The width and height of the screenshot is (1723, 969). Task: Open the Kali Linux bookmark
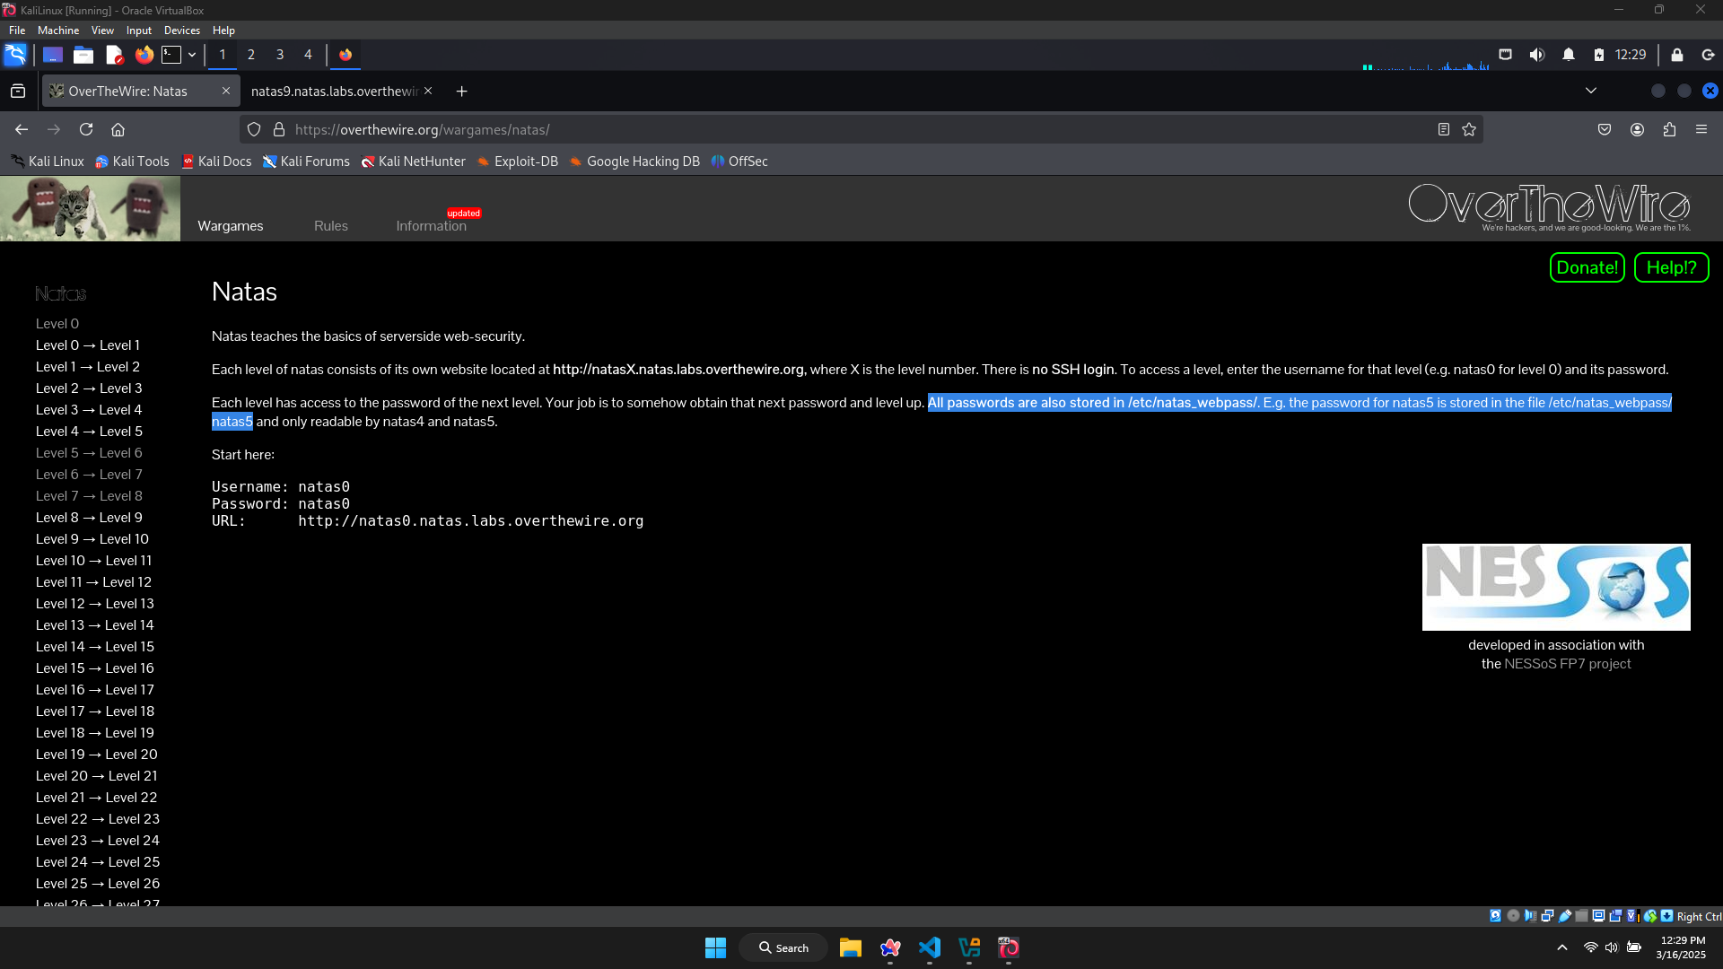[x=48, y=161]
